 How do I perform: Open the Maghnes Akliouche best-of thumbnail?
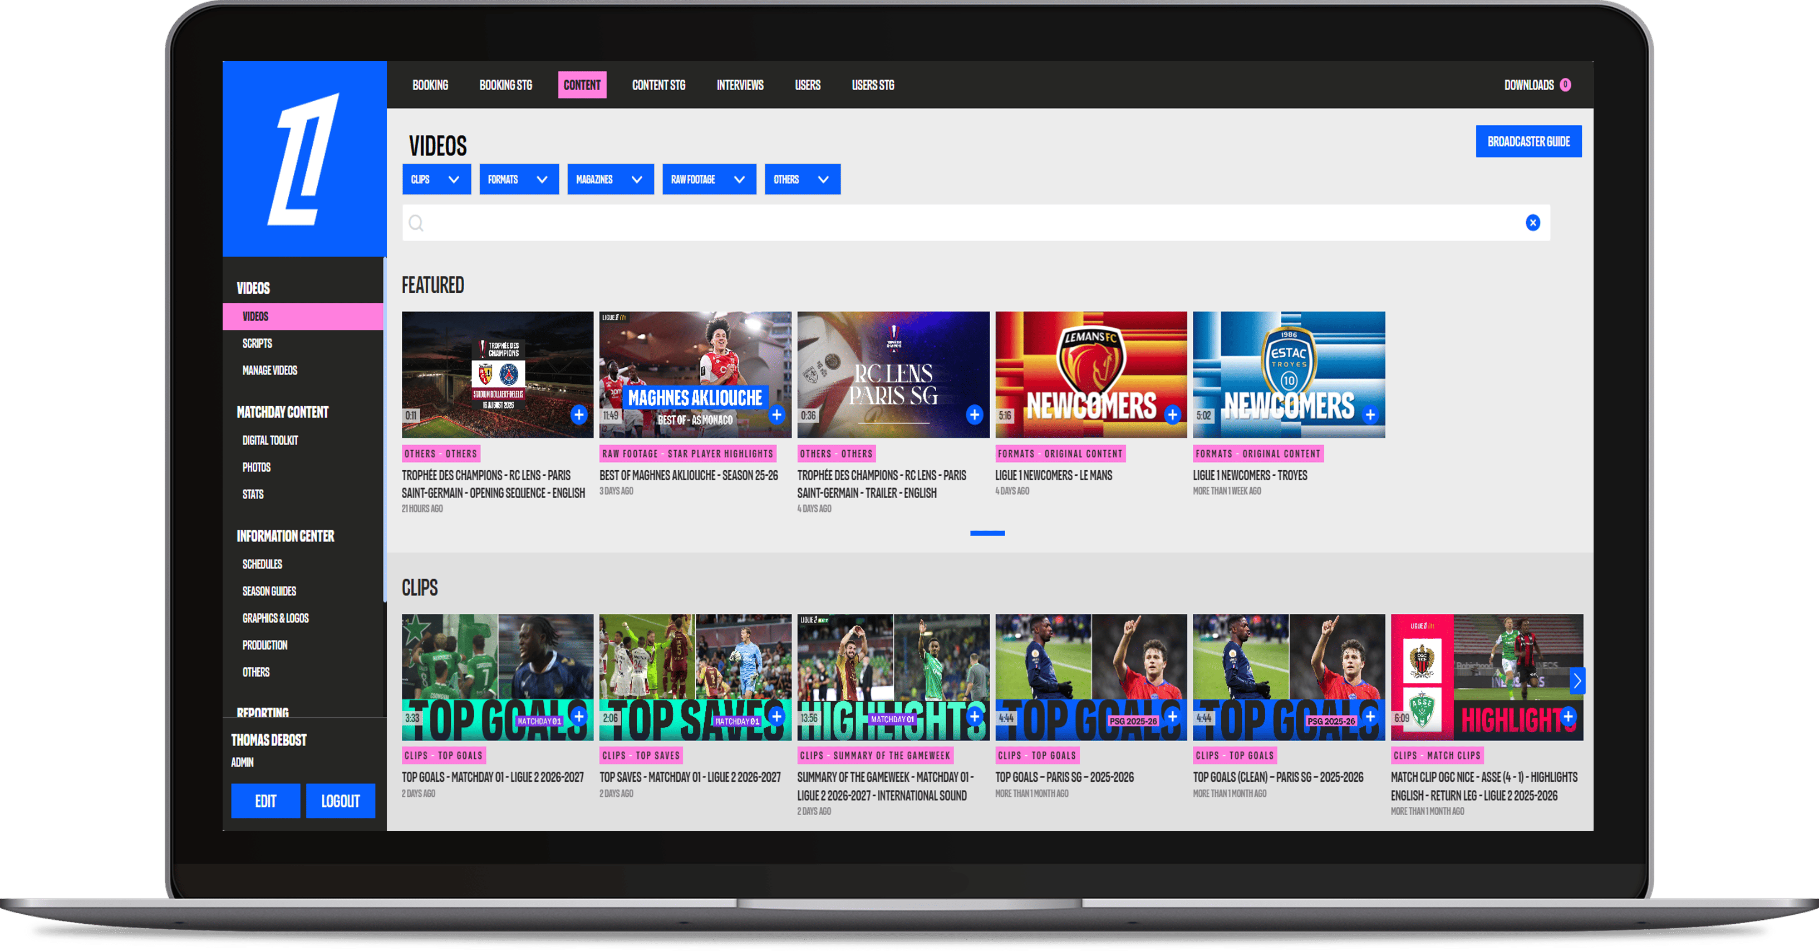696,374
